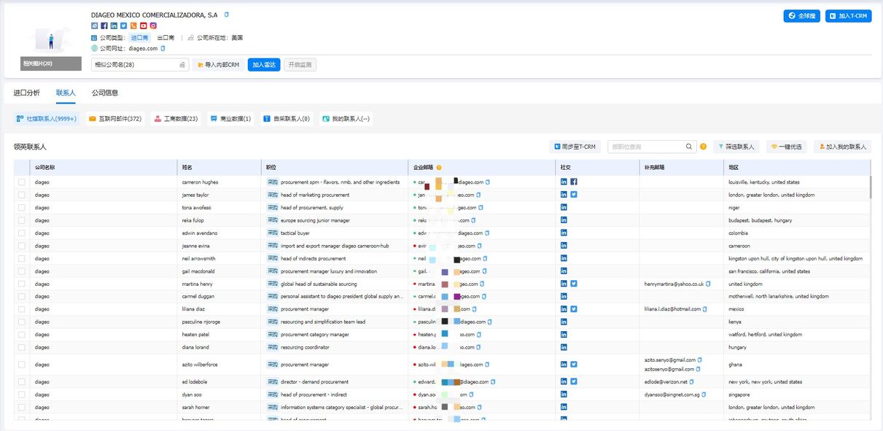This screenshot has height=431, width=883.
Task: Click the orange info icon beside 企业邮箱 header
Action: pyautogui.click(x=439, y=168)
